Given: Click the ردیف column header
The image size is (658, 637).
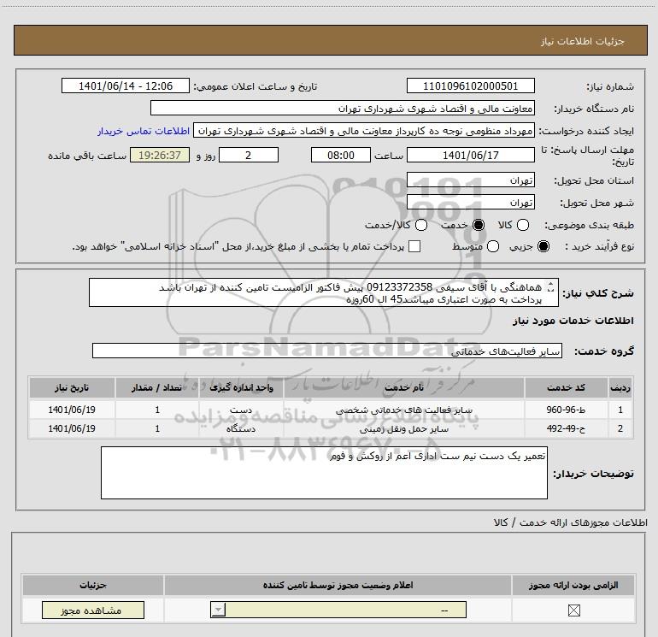Looking at the screenshot, I should (x=620, y=388).
